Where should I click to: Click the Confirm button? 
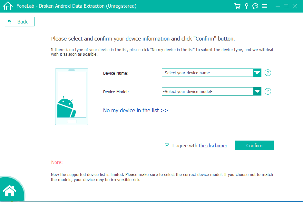254,145
